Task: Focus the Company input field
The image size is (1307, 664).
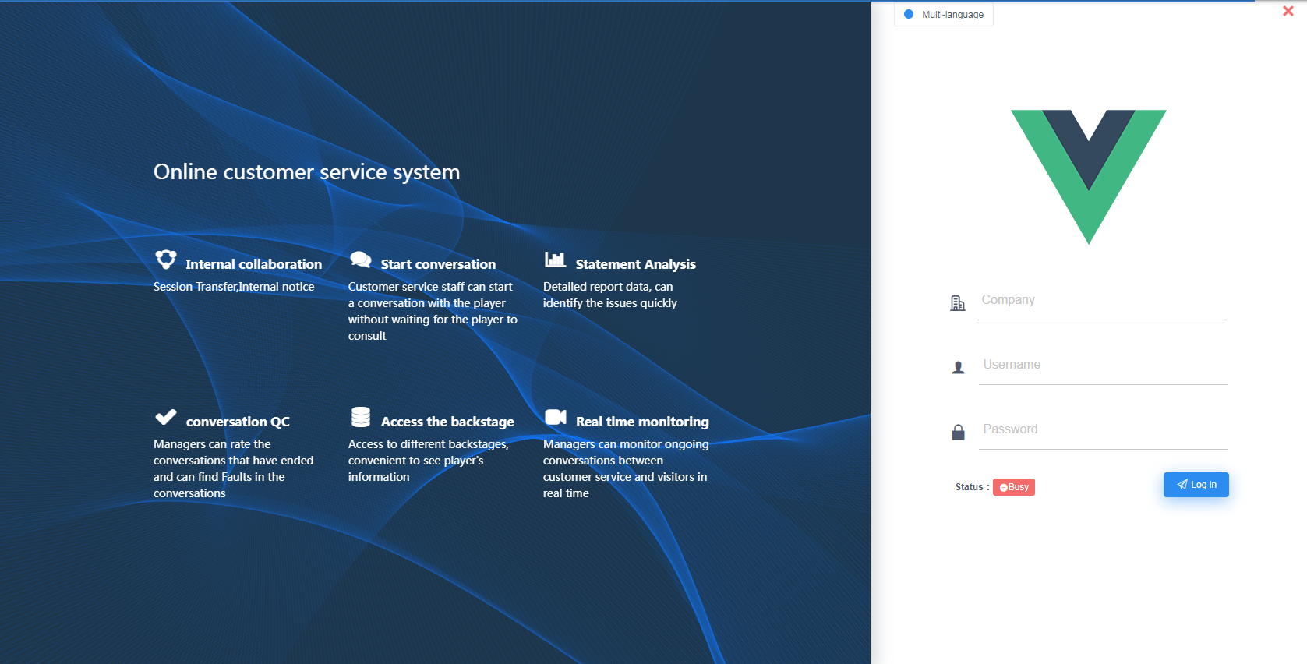Action: pyautogui.click(x=1102, y=301)
